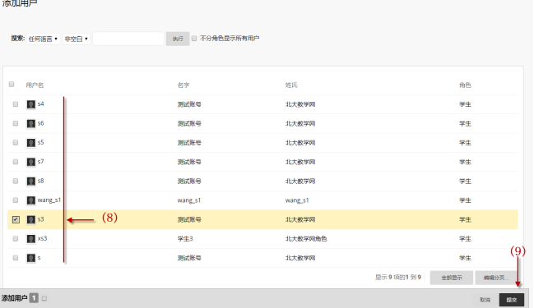Check the box for user wang_s1

(x=16, y=200)
